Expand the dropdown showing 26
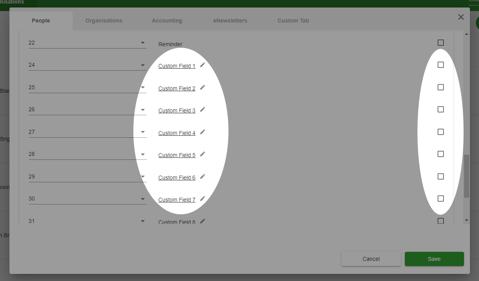Viewport: 479px width, 281px height. [x=88, y=110]
